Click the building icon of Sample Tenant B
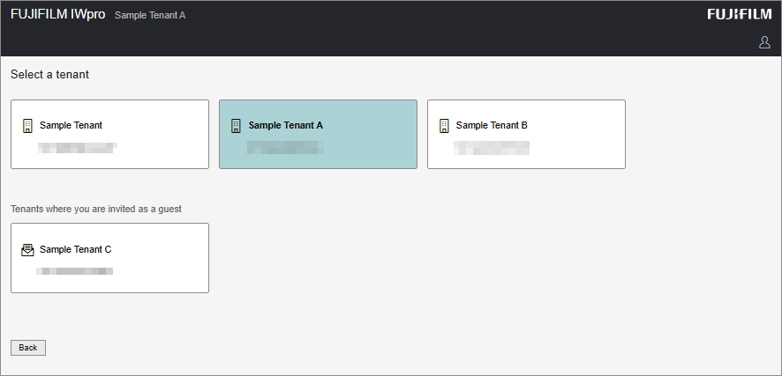 pos(444,125)
